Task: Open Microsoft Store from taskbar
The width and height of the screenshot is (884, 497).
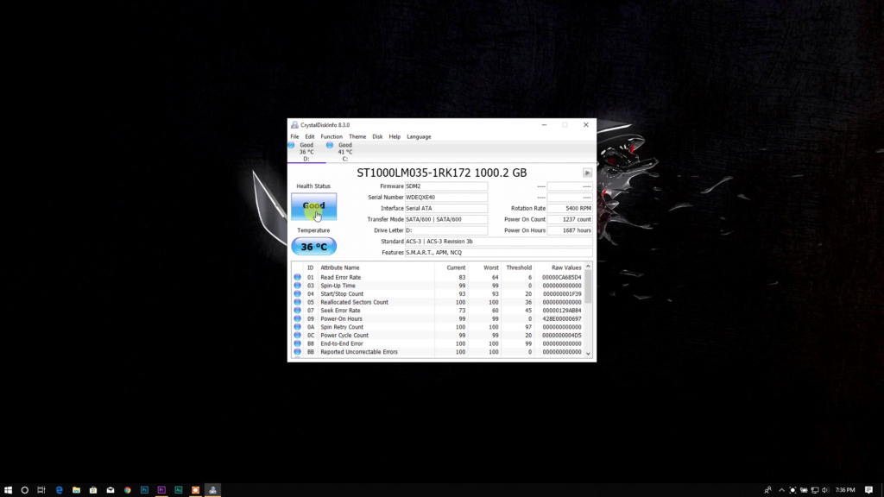Action: (x=93, y=490)
